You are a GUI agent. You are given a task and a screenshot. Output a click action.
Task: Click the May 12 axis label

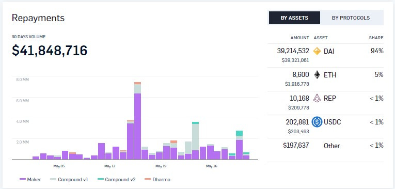(x=109, y=166)
